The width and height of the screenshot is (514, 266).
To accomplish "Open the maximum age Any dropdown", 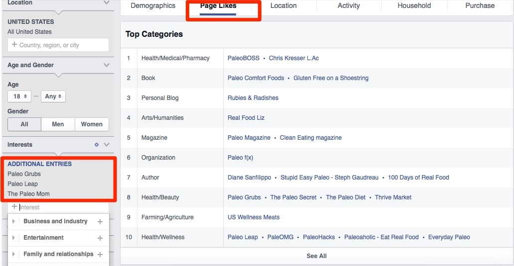I will coord(53,96).
